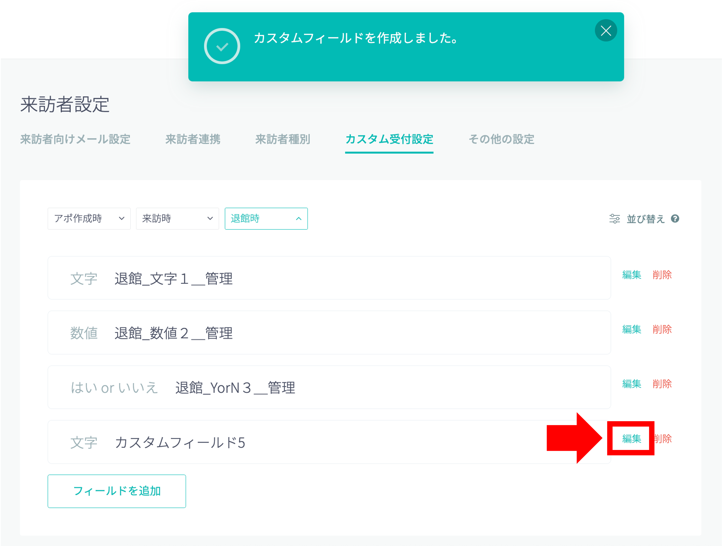Screen dimensions: 722x546
Task: Edit the カスタムフィールド5 field
Action: coord(632,439)
